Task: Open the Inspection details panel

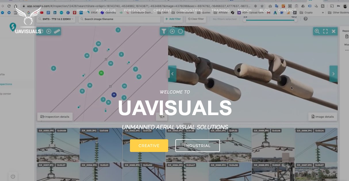Action: pyautogui.click(x=55, y=117)
